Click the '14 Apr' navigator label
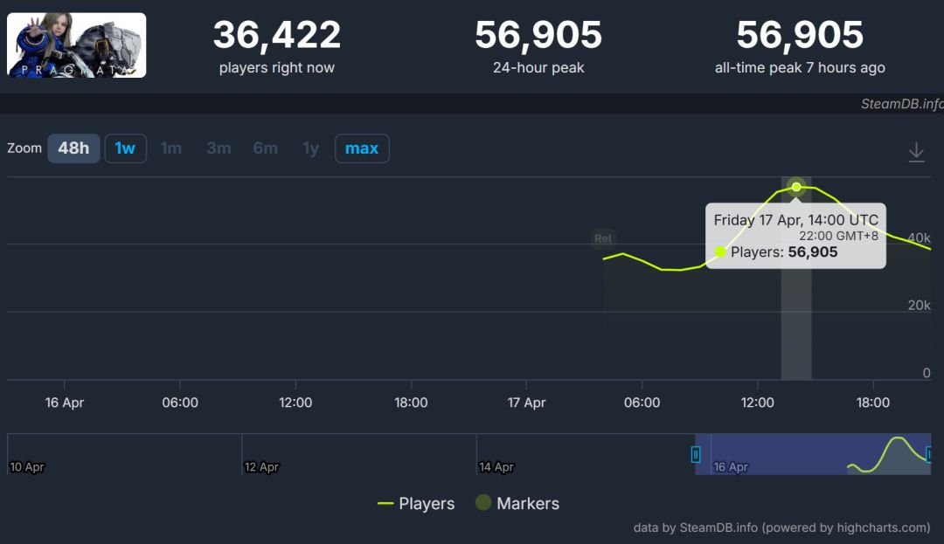944x544 pixels. (x=496, y=467)
